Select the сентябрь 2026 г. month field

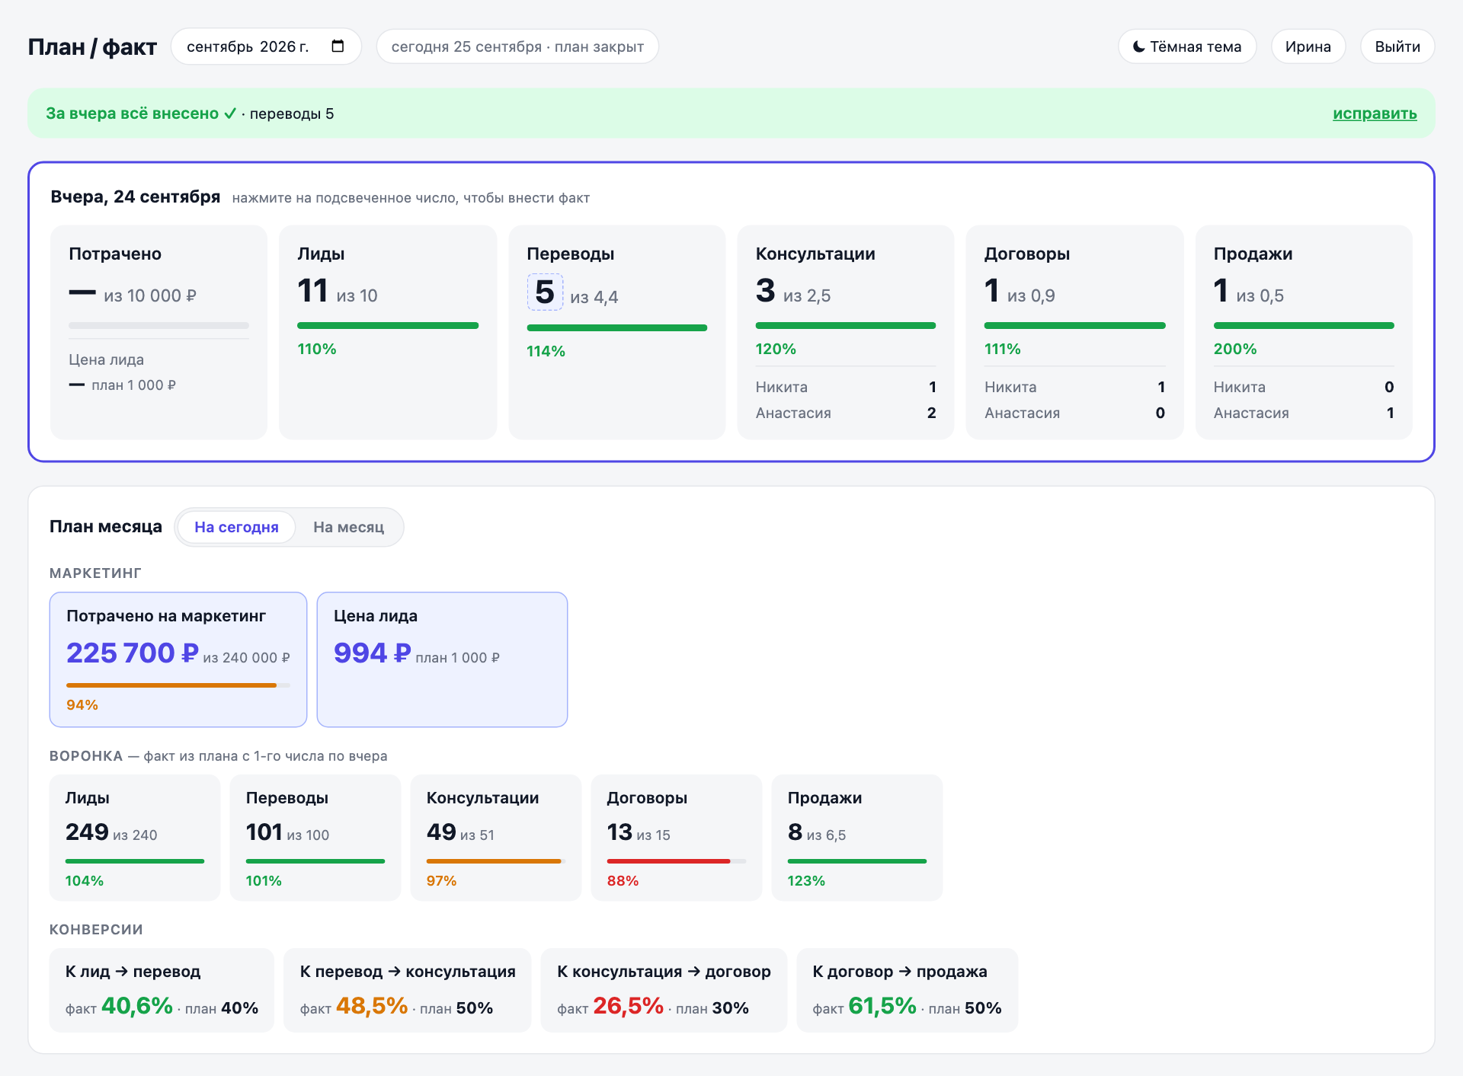pyautogui.click(x=266, y=46)
